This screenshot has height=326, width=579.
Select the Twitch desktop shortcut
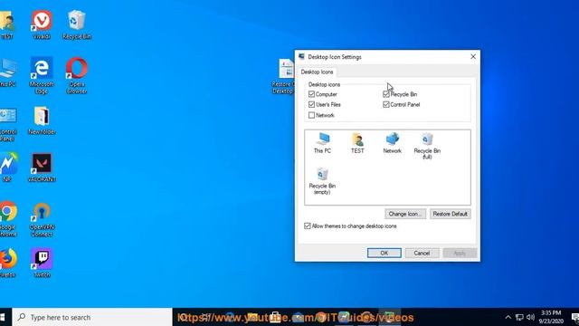tap(42, 263)
